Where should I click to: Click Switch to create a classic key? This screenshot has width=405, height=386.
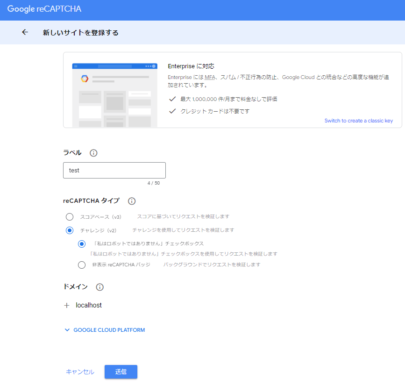[358, 121]
